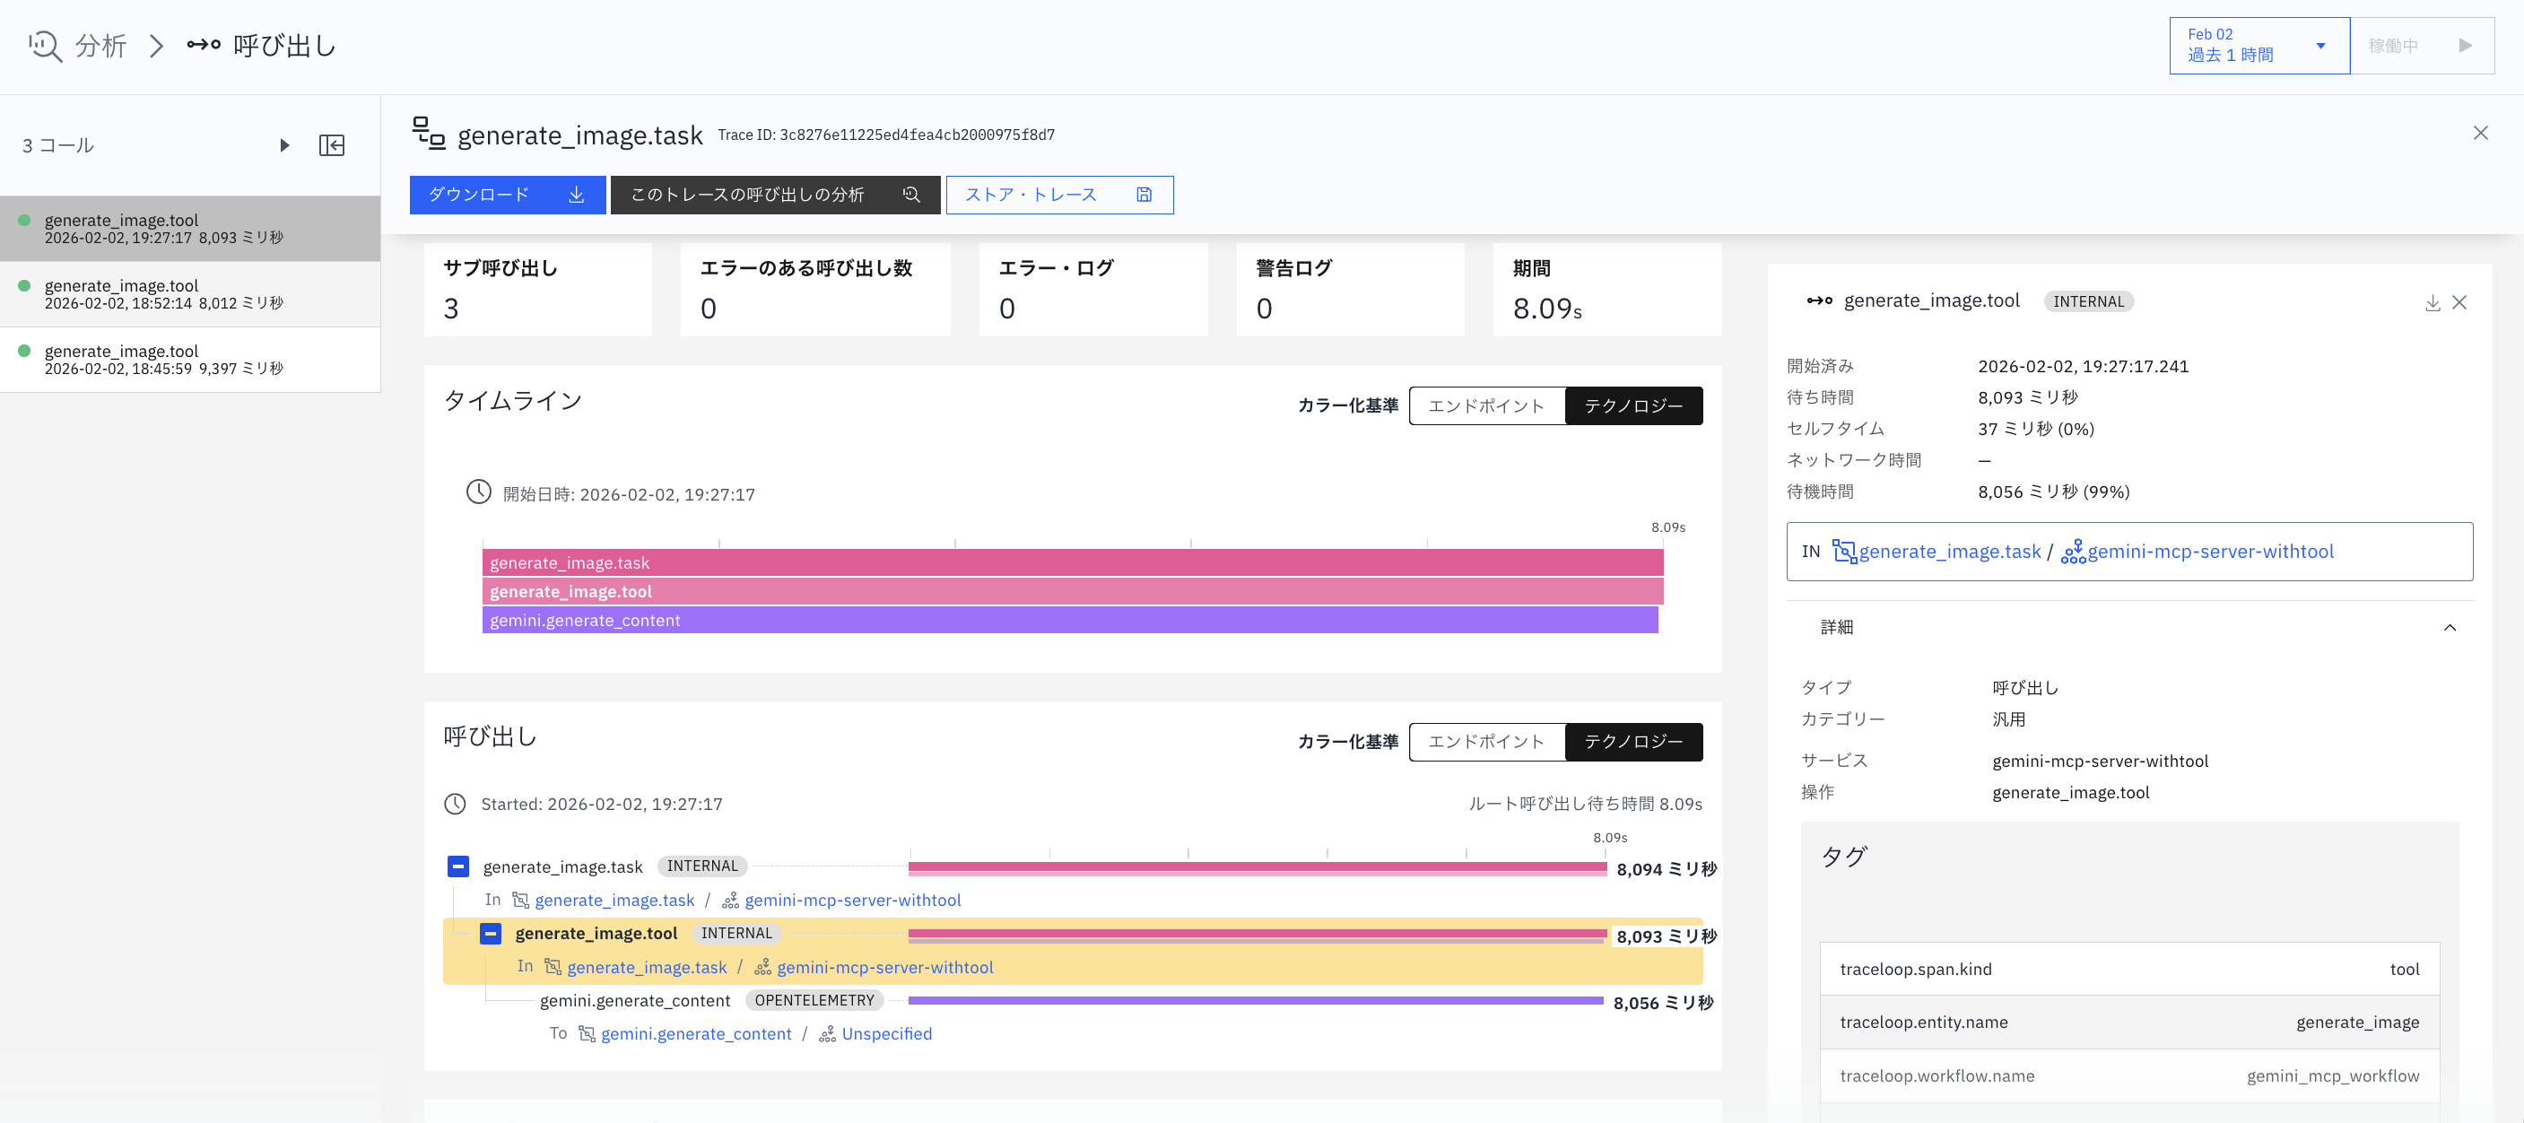Switch timeline colorization to エンドポイント
This screenshot has width=2524, height=1123.
click(1485, 405)
